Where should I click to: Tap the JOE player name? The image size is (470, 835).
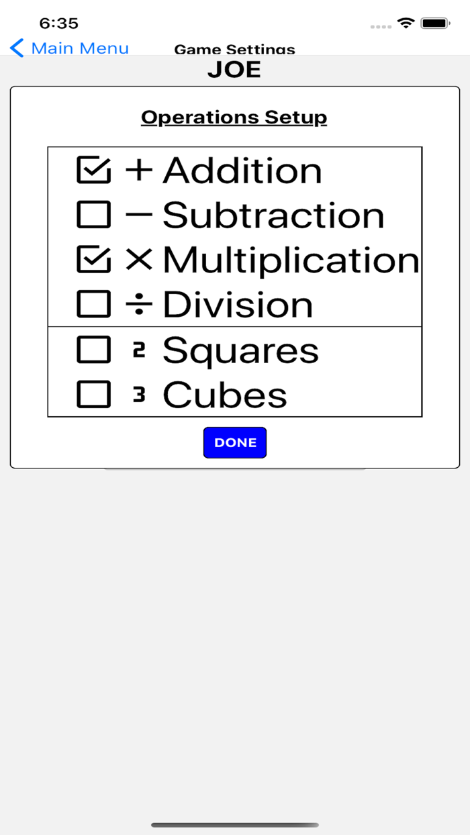(234, 69)
